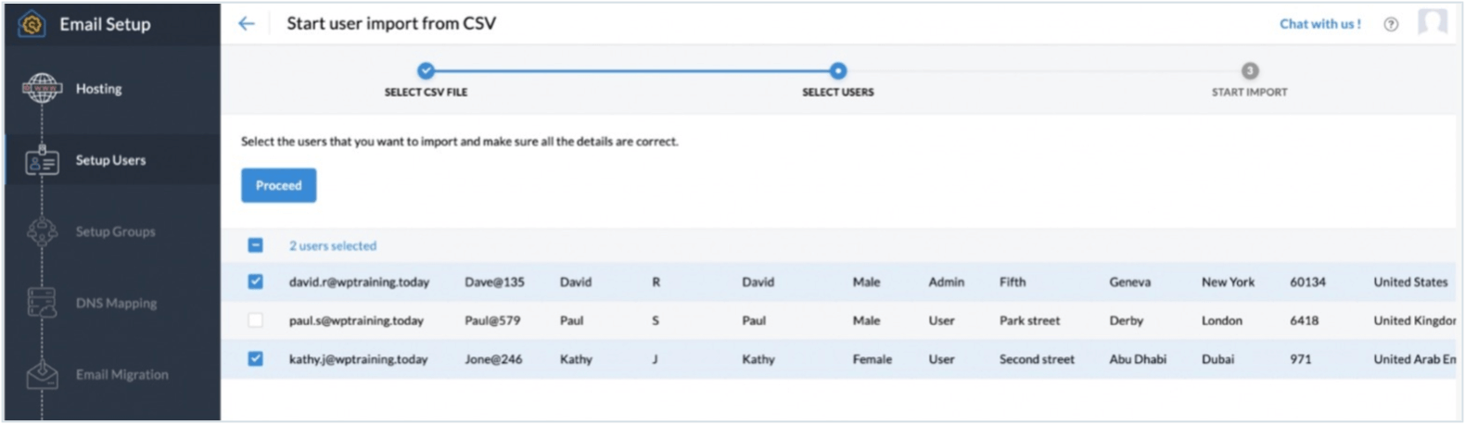Click the Setup Users ID card icon
This screenshot has height=424, width=1465.
(x=42, y=162)
